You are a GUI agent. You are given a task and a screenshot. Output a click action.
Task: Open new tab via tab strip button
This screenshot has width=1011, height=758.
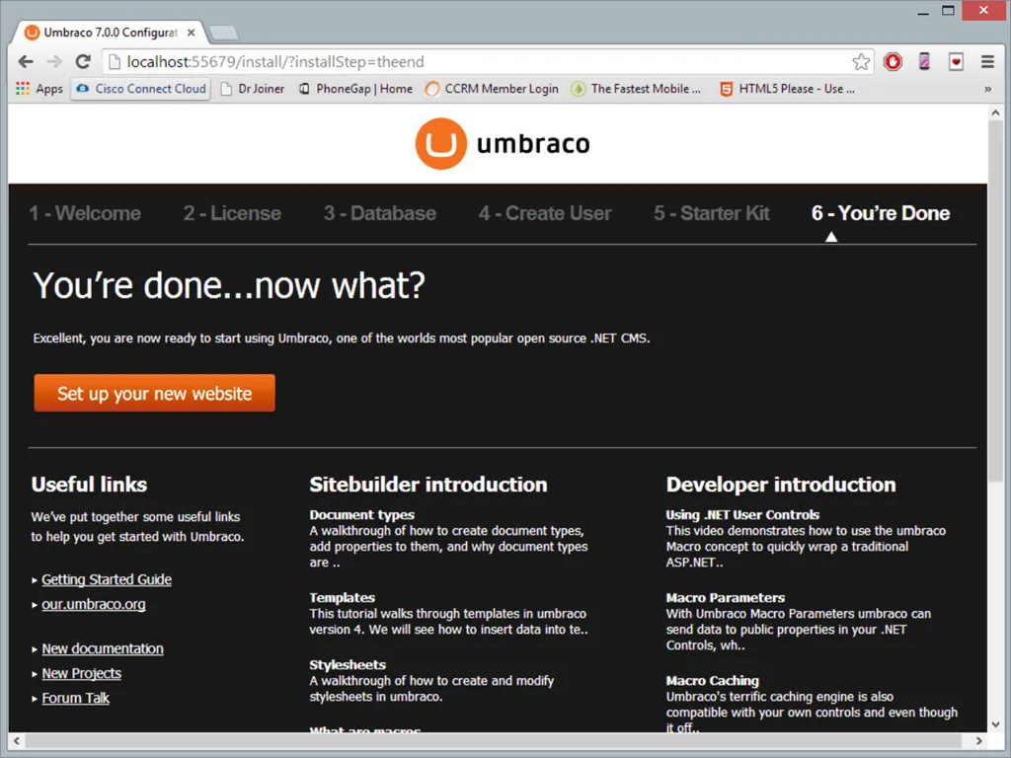coord(223,33)
